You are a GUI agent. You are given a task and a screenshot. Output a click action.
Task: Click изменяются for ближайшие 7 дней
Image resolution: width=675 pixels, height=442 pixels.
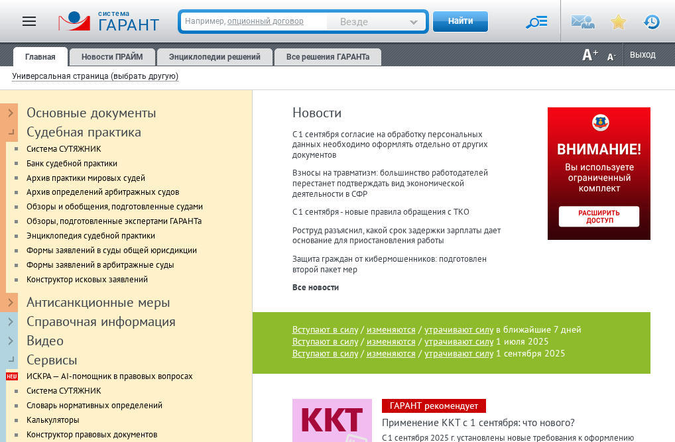391,329
